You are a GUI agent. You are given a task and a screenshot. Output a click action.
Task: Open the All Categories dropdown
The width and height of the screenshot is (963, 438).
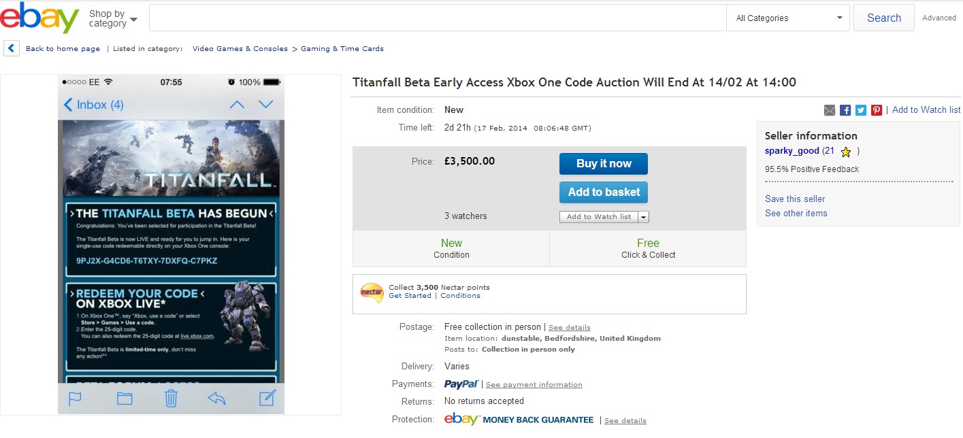788,18
